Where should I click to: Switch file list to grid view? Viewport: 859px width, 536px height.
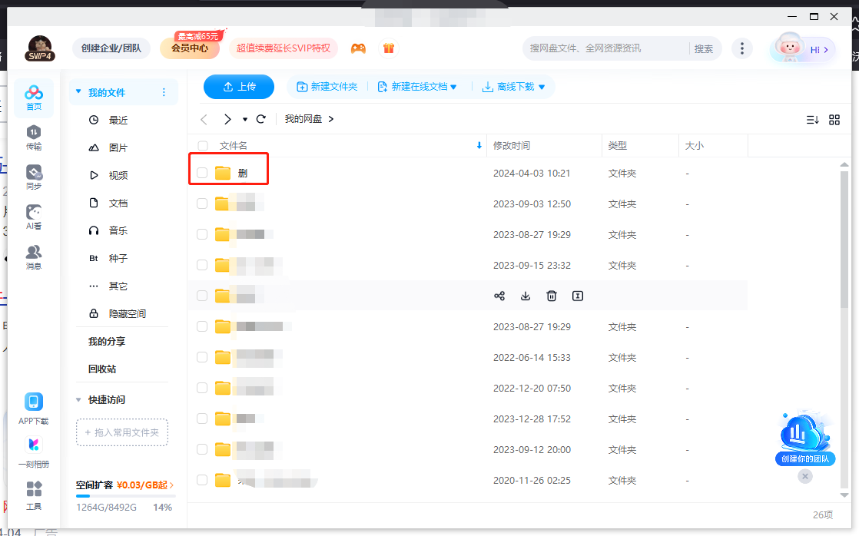834,119
